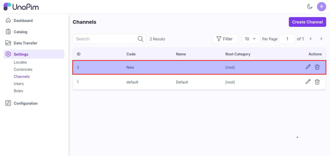
Task: Click the Create Channel button
Action: pos(307,22)
